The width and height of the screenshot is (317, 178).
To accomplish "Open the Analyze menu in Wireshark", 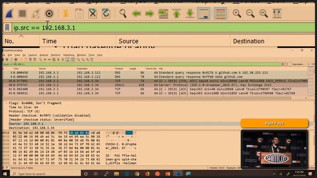I will 44,55.
